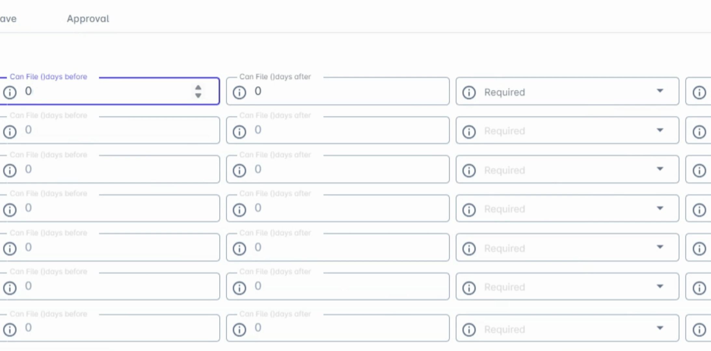Focus the first row 'Can File ()days after' input
Screen dimensions: 711x351
(x=345, y=91)
